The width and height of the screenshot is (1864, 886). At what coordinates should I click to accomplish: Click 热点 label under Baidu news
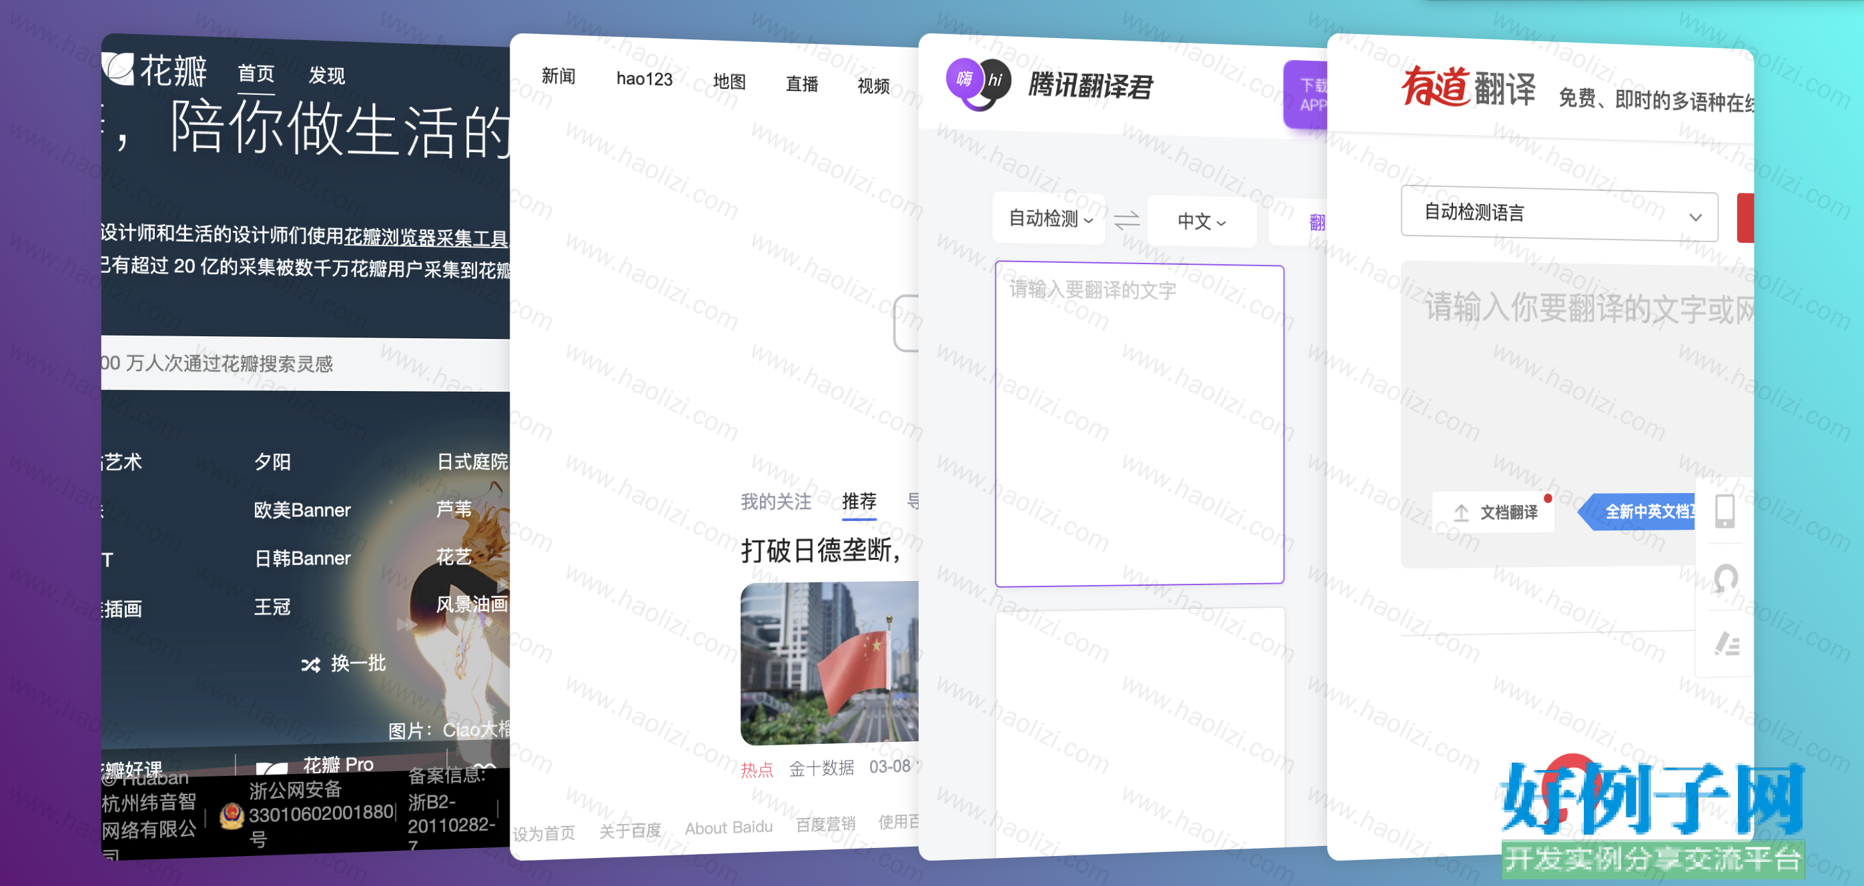coord(757,769)
